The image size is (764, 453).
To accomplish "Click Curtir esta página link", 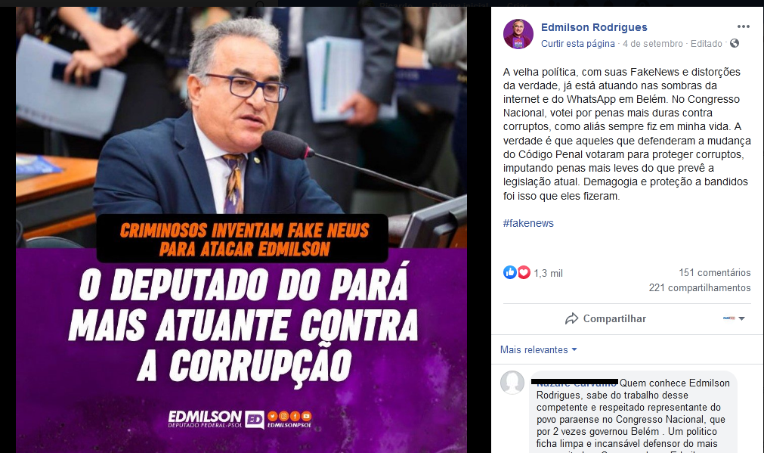I will [578, 43].
